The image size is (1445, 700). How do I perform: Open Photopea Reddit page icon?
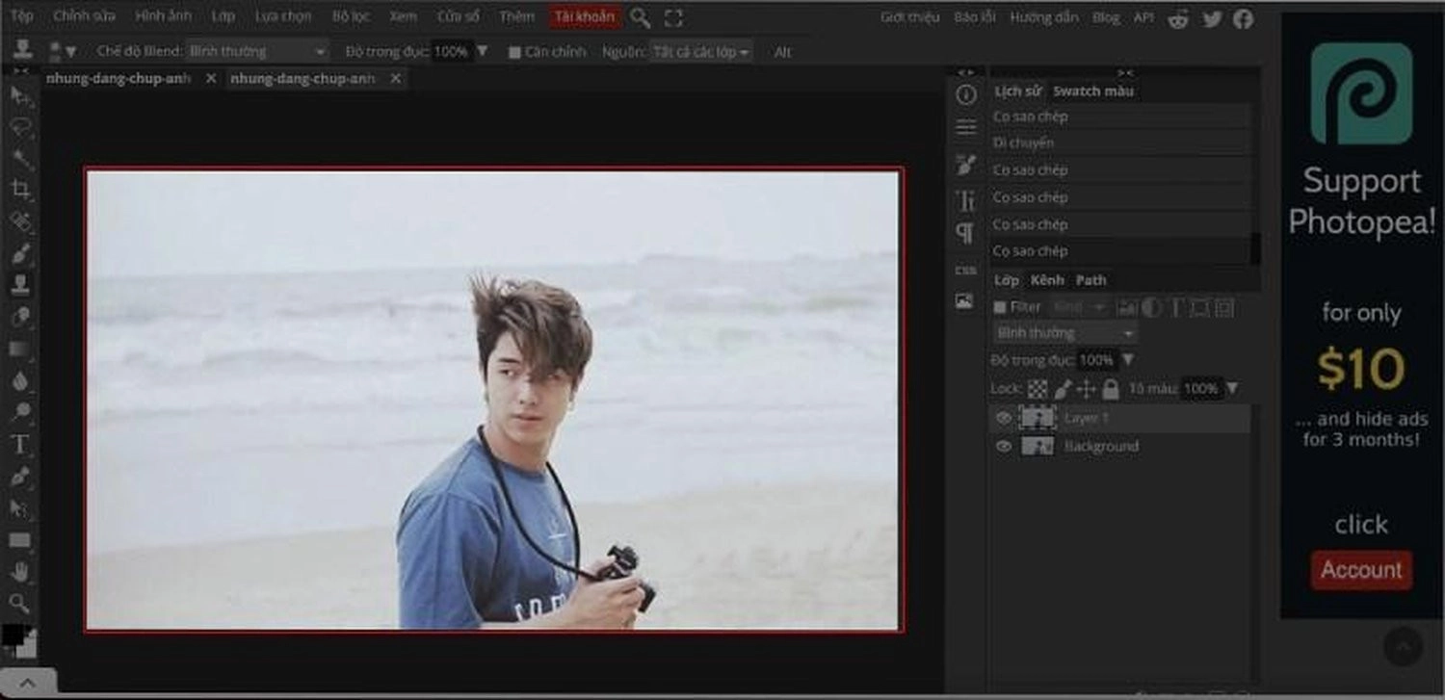click(1178, 17)
